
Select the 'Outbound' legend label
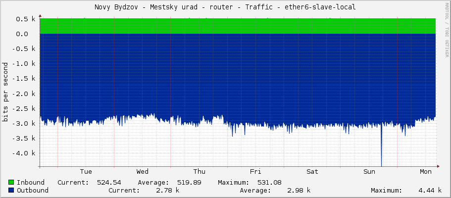33,190
